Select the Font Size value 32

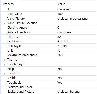coord(76,37)
